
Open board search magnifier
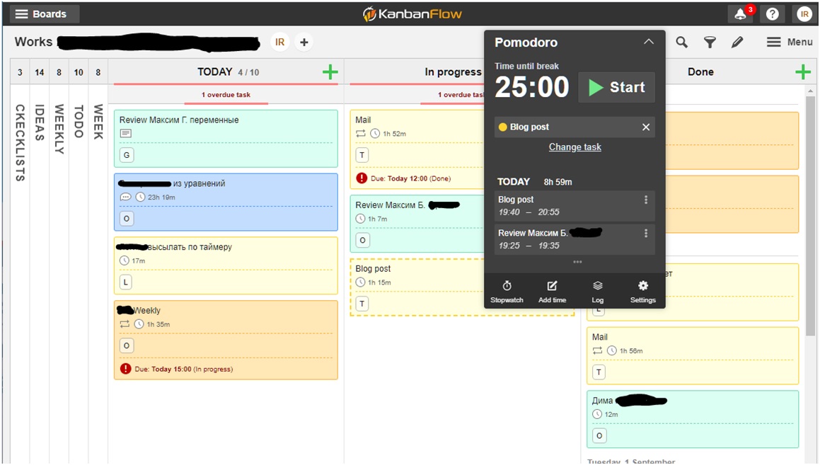point(681,42)
